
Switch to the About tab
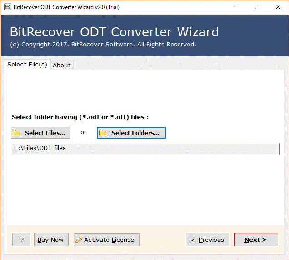61,65
